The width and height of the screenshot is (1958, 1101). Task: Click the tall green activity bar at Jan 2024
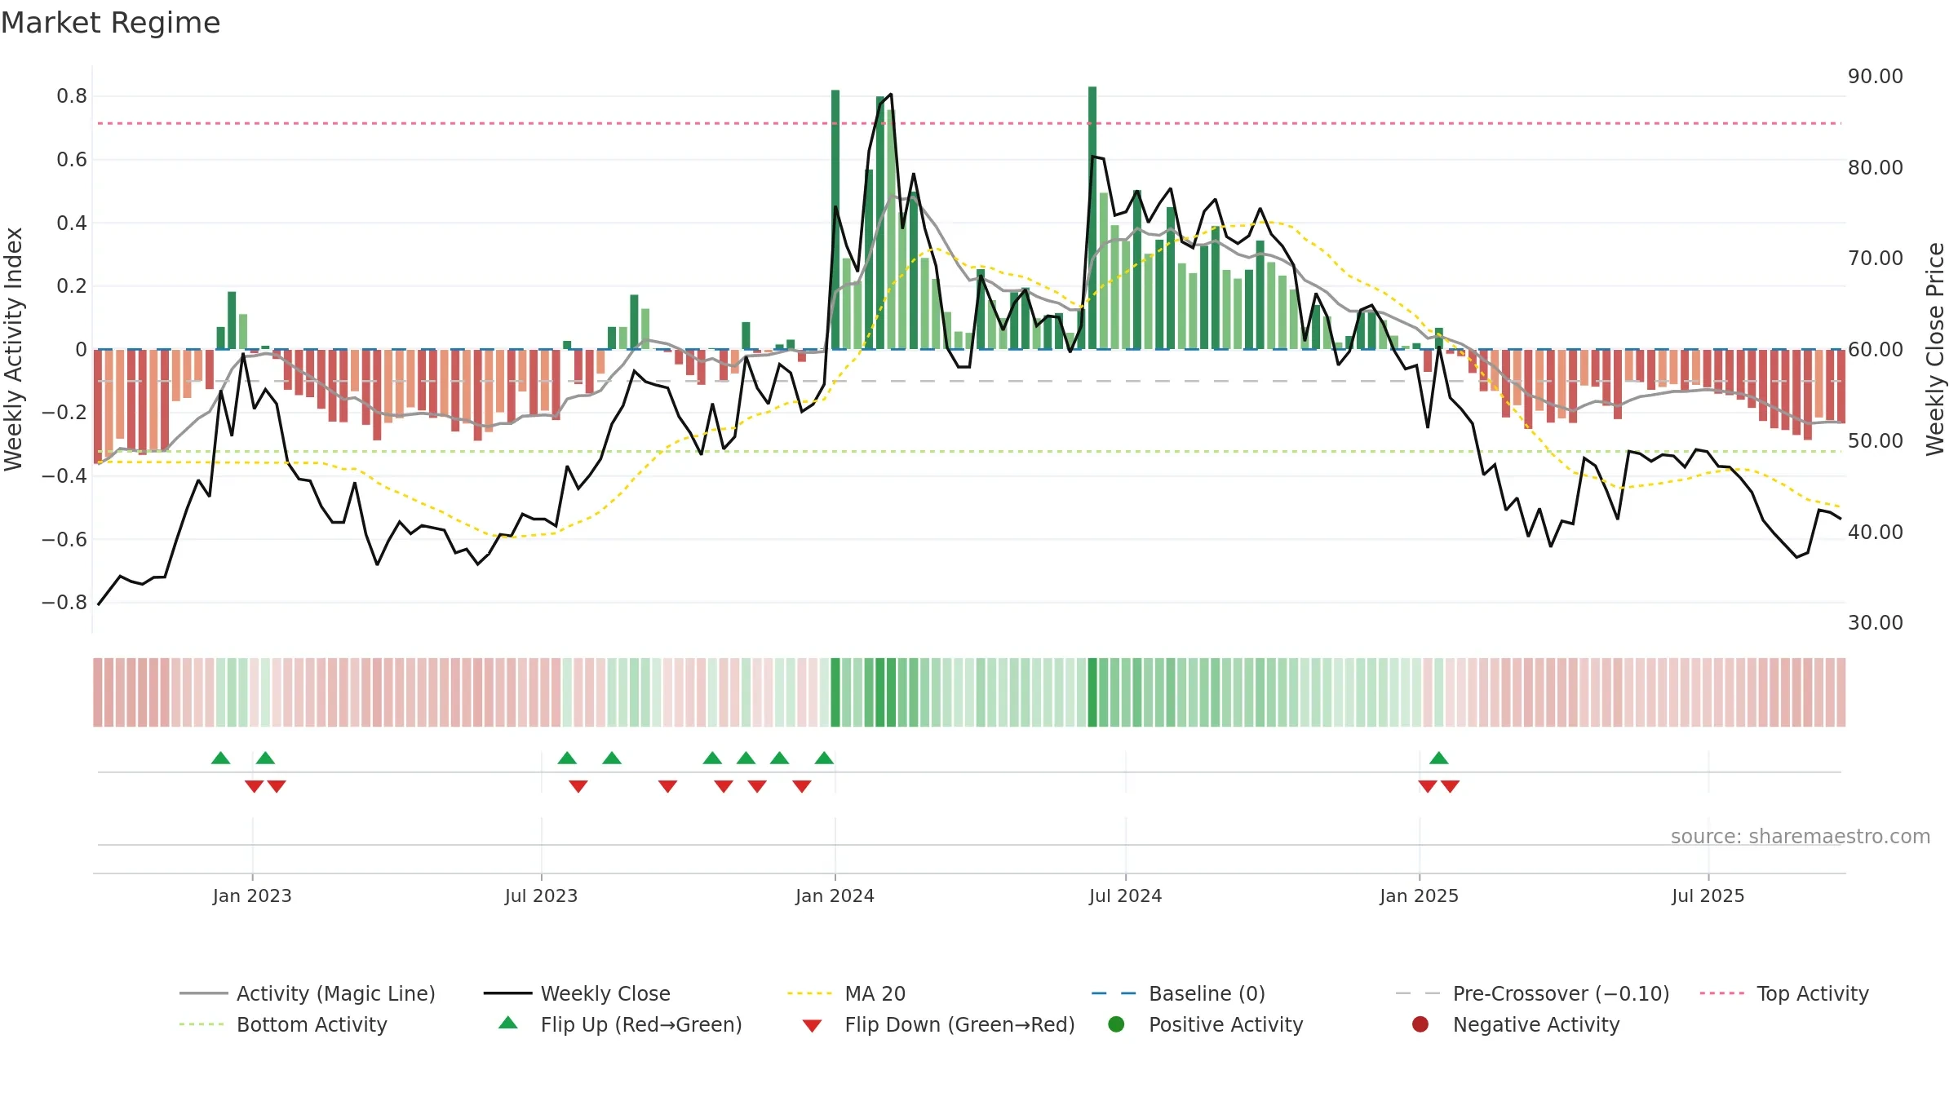[x=835, y=219]
